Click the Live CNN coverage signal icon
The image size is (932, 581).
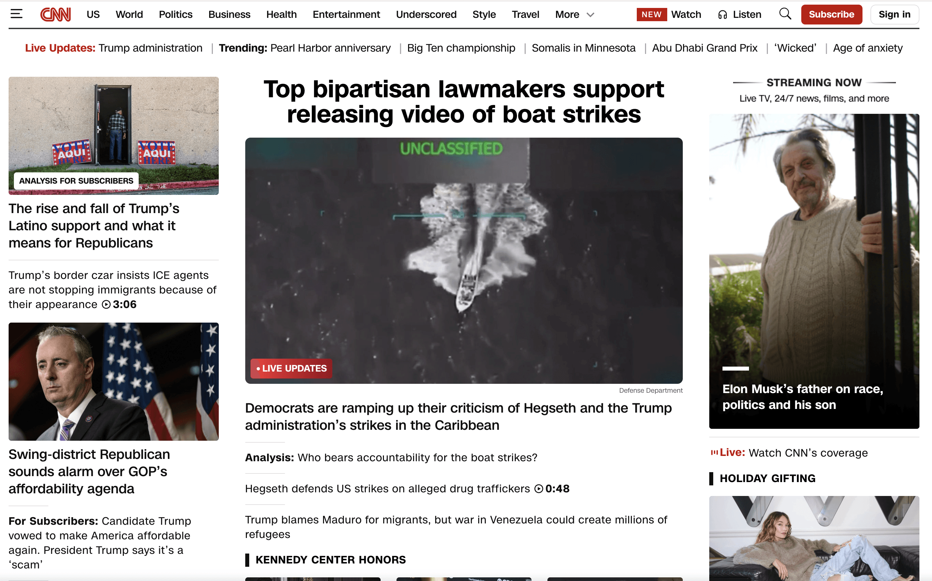(714, 453)
